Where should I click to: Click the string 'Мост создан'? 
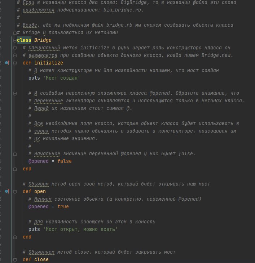coord(61,78)
